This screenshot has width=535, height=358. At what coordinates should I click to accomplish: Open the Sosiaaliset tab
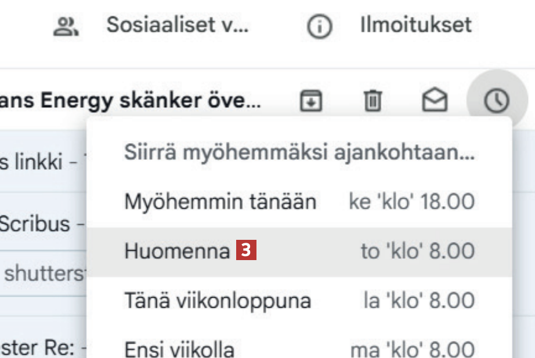(177, 25)
